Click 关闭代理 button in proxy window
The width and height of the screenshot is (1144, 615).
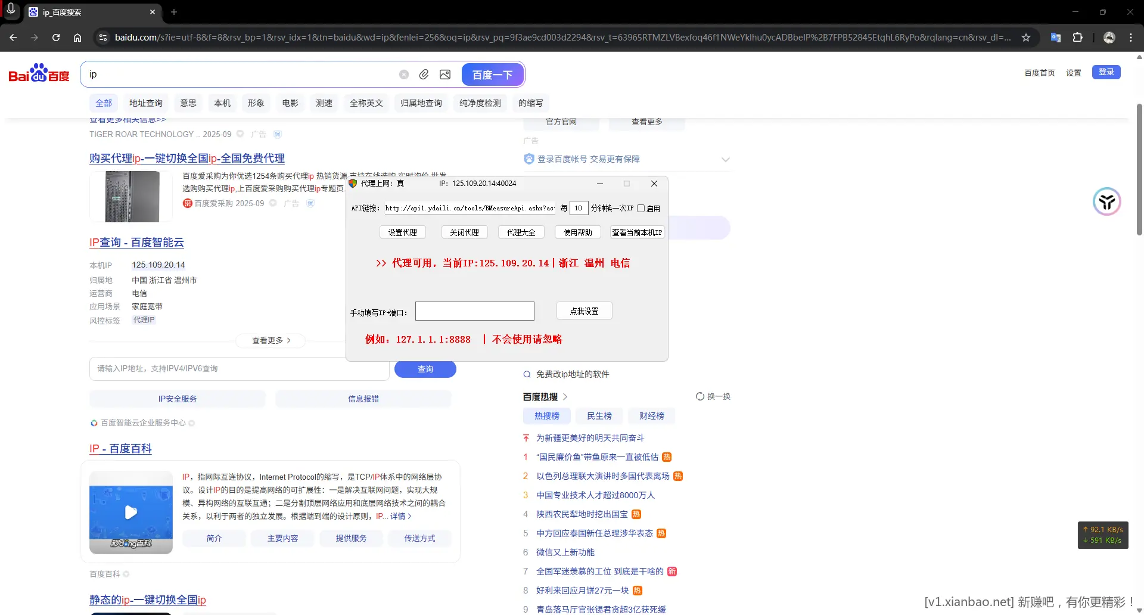coord(465,232)
